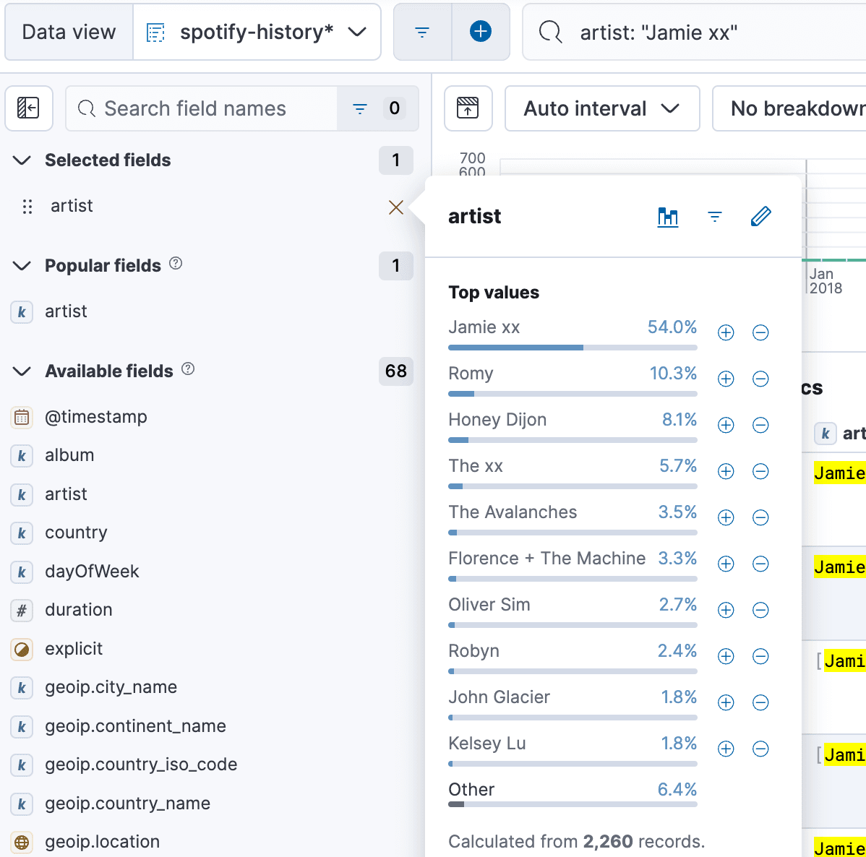Viewport: 866px width, 857px height.
Task: Hide the chart panel
Action: tap(468, 108)
